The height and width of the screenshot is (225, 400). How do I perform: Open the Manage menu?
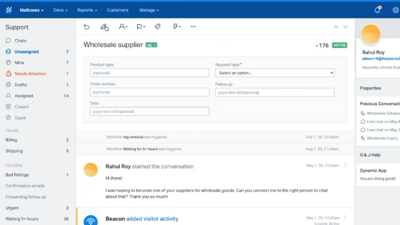tap(149, 10)
